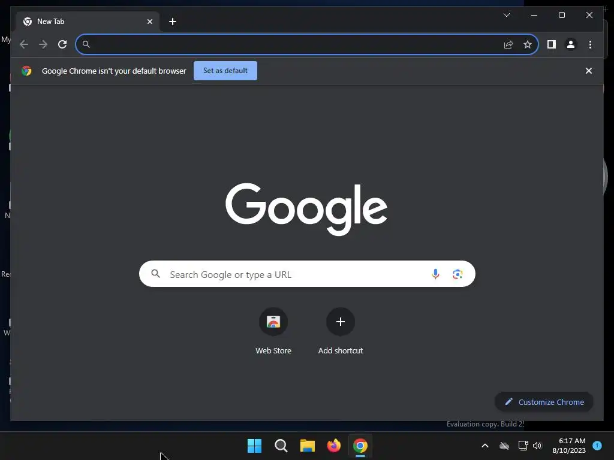The height and width of the screenshot is (460, 614).
Task: Click the browser forward arrow
Action: 43,44
